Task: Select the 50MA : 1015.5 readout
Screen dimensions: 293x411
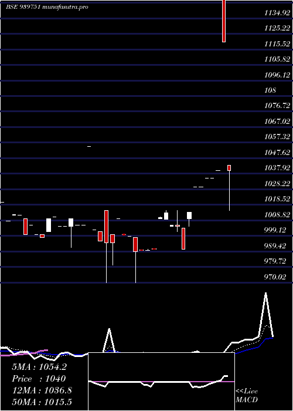Action: 42,402
